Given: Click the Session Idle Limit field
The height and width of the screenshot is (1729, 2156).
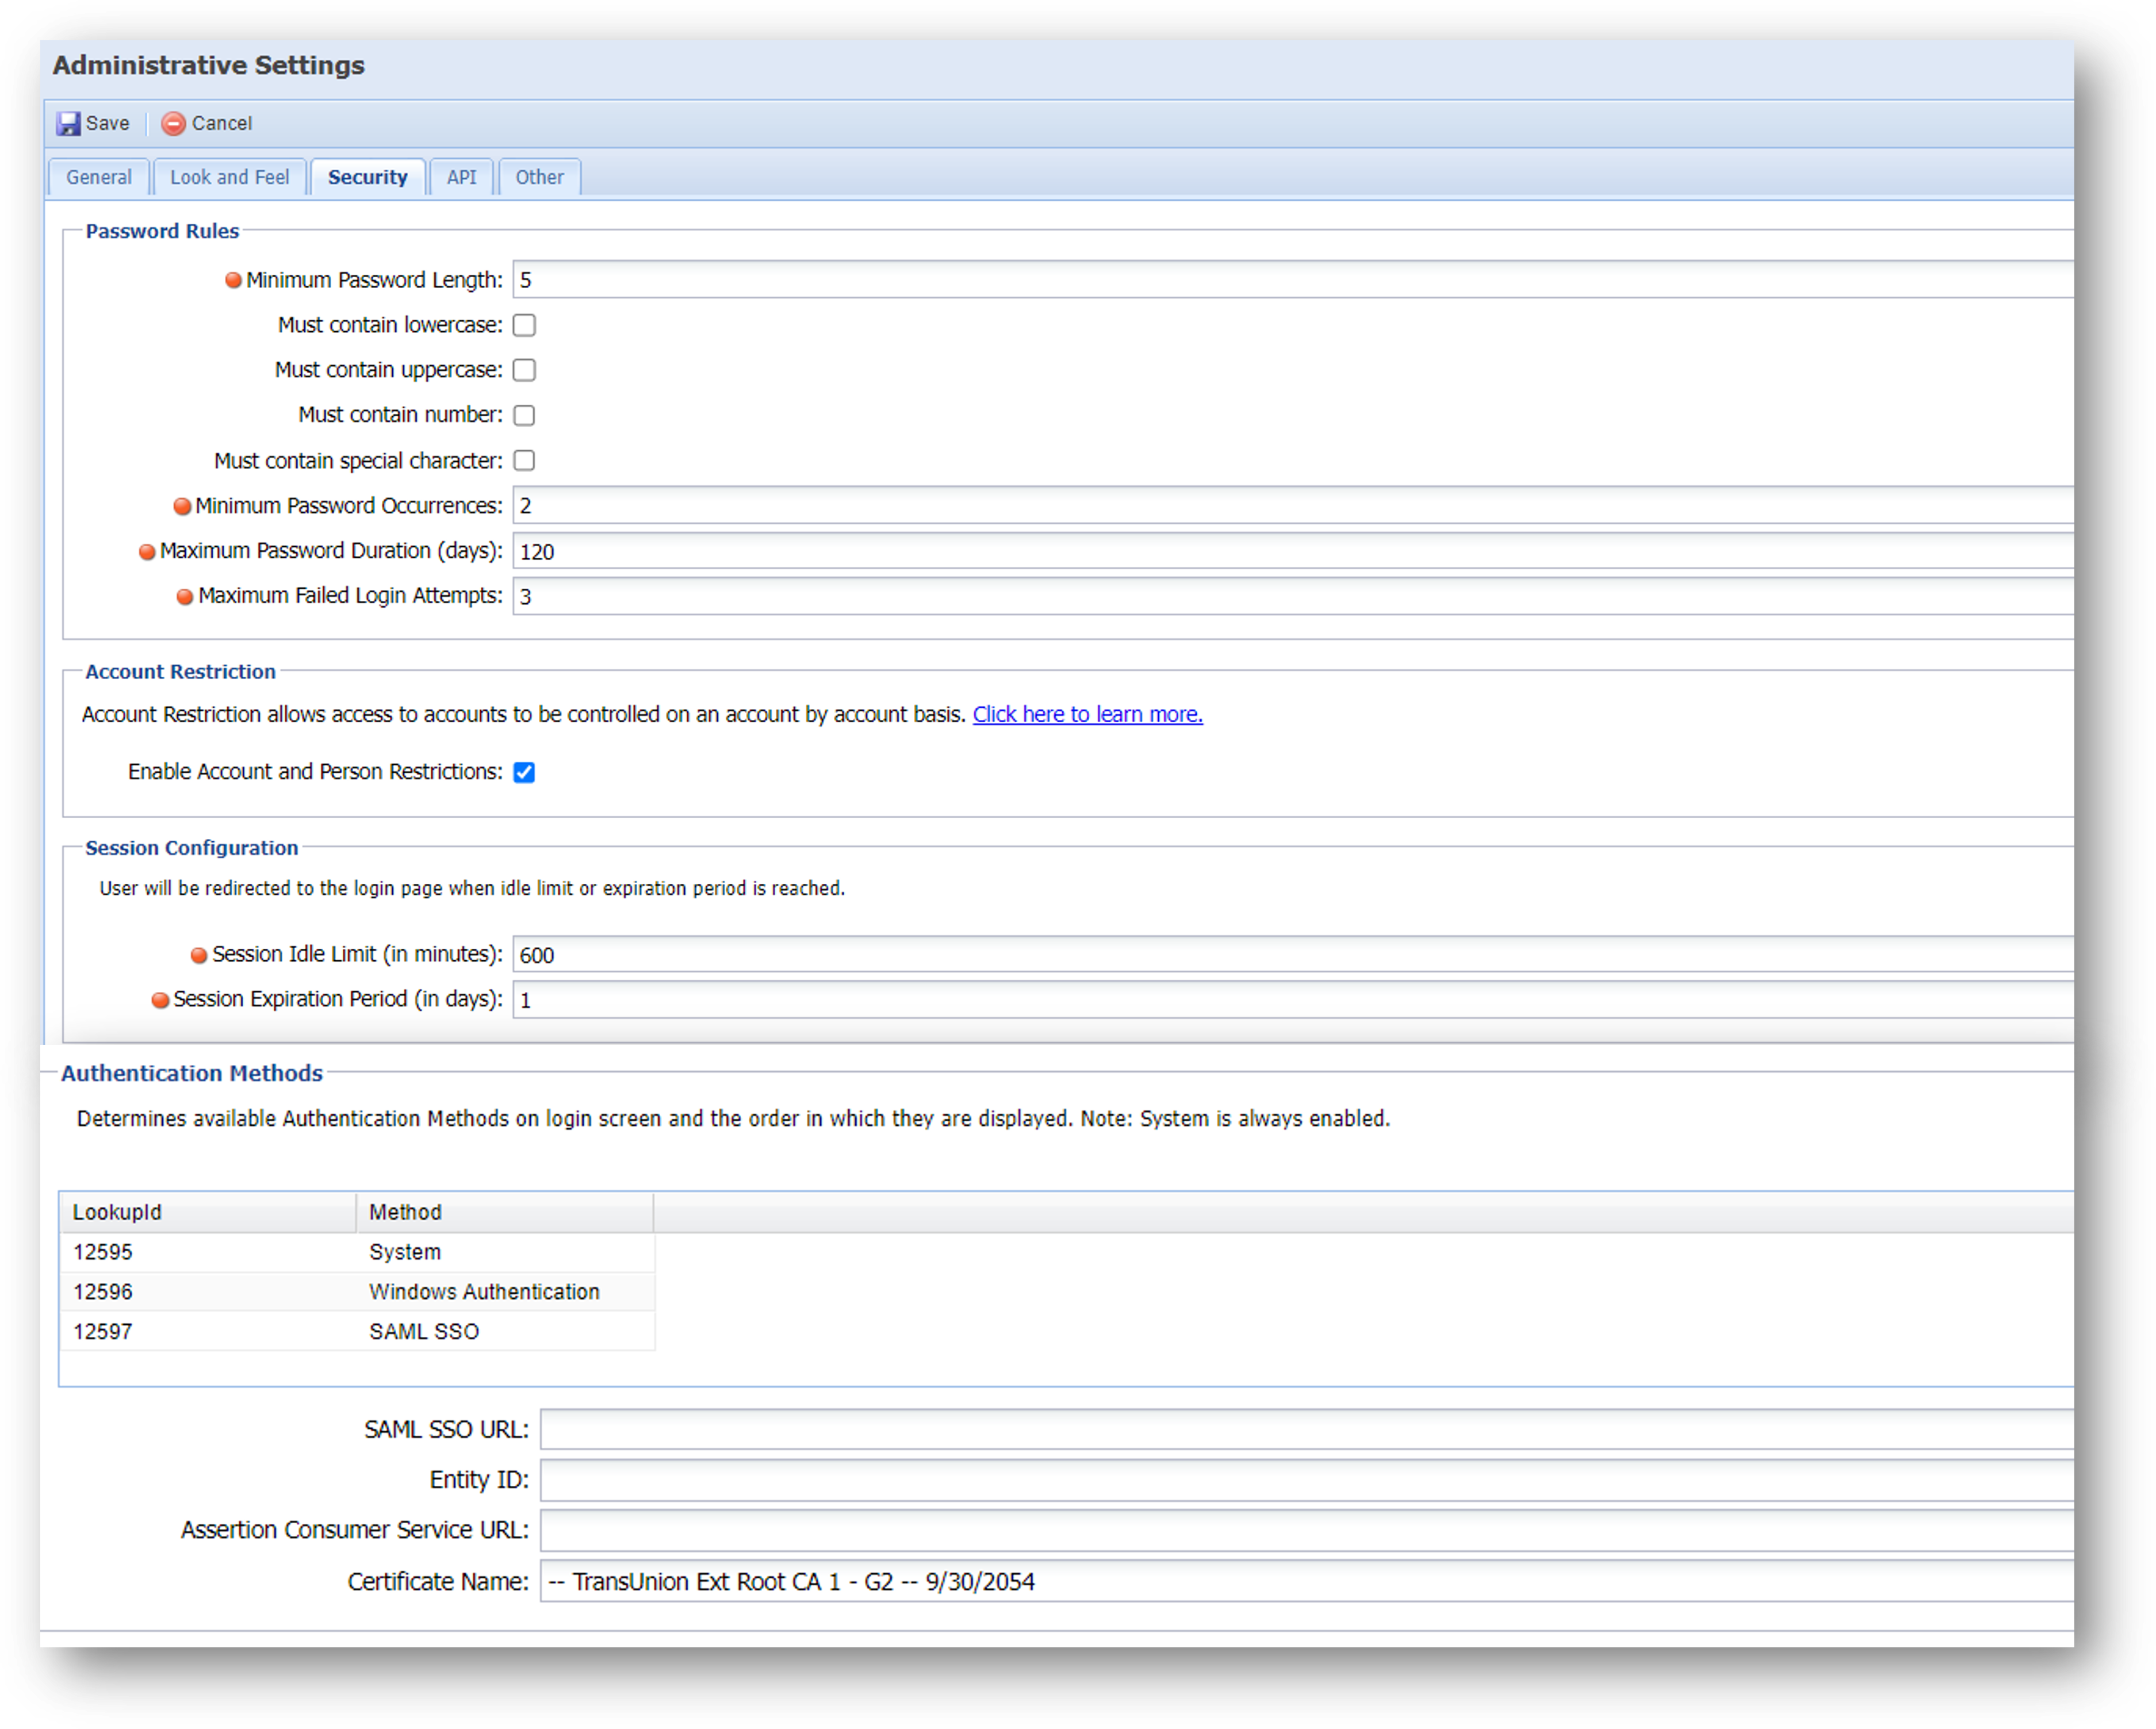Looking at the screenshot, I should pos(1293,955).
